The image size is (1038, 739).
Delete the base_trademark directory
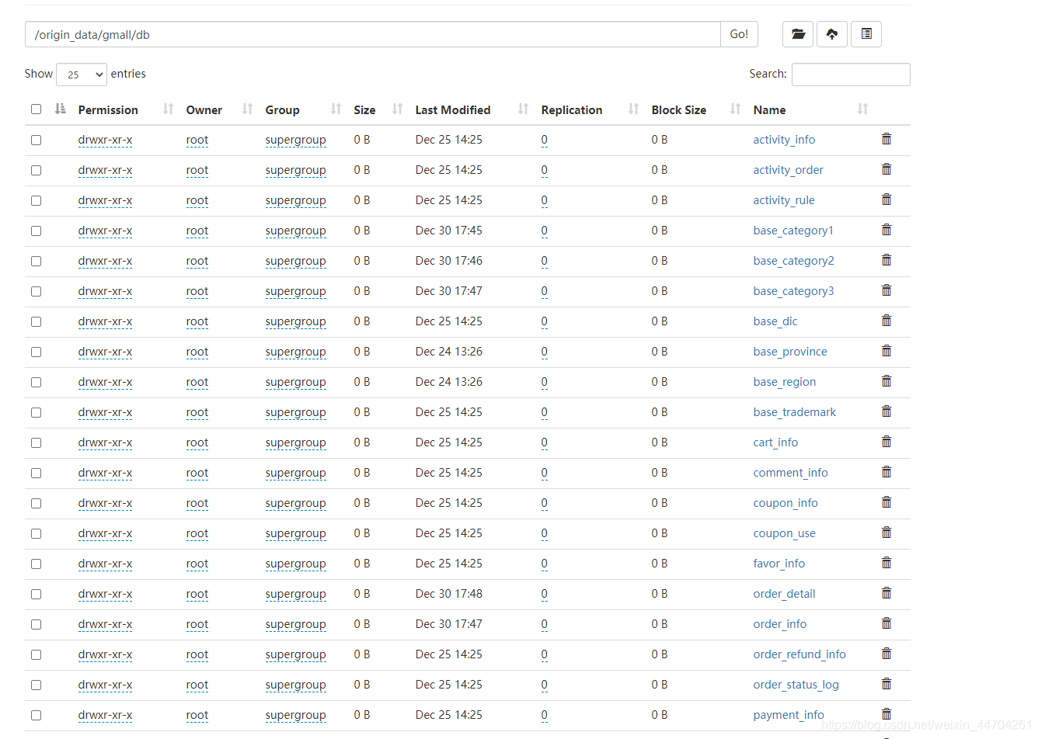point(886,411)
